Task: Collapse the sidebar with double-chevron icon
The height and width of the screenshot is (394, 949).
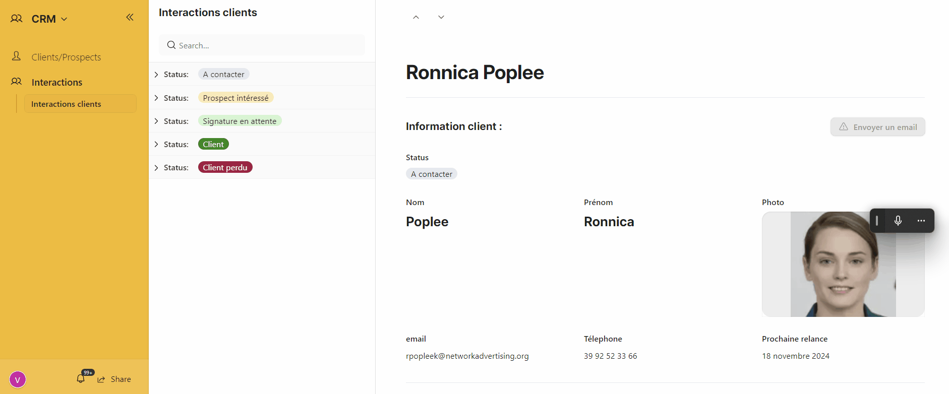Action: pos(130,17)
